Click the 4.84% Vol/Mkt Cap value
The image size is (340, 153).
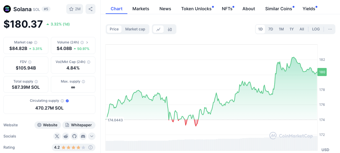[x=73, y=68]
